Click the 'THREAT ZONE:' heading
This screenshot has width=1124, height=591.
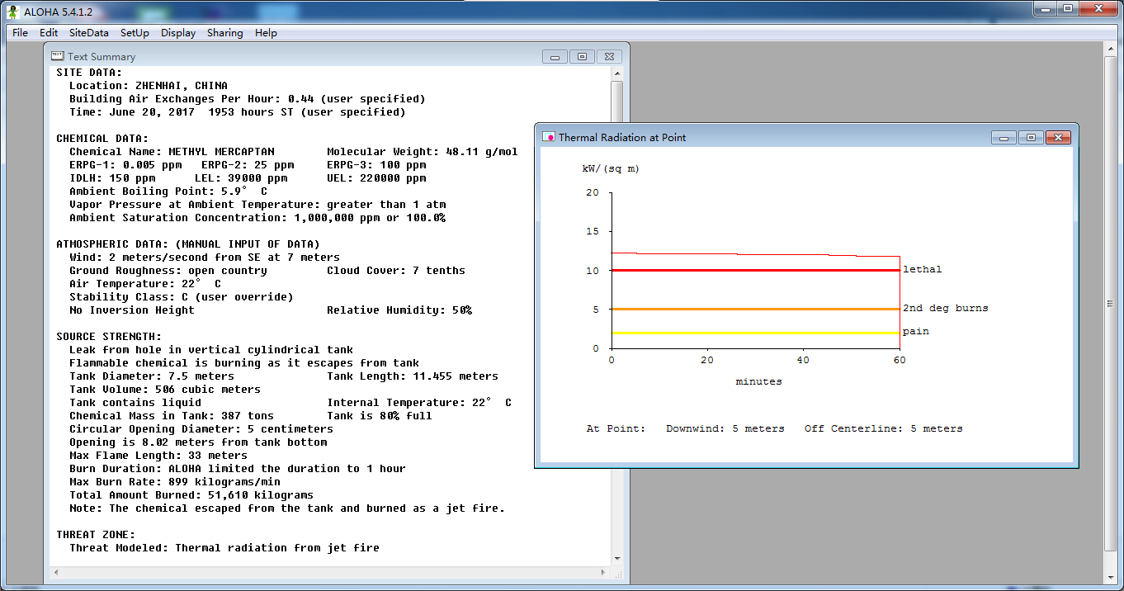[x=96, y=535]
